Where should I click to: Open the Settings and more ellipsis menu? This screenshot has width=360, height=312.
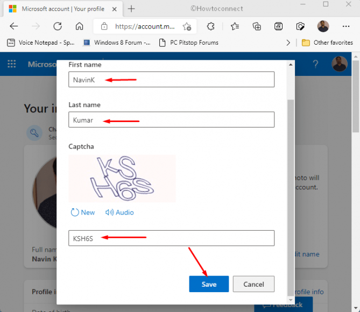pyautogui.click(x=346, y=26)
